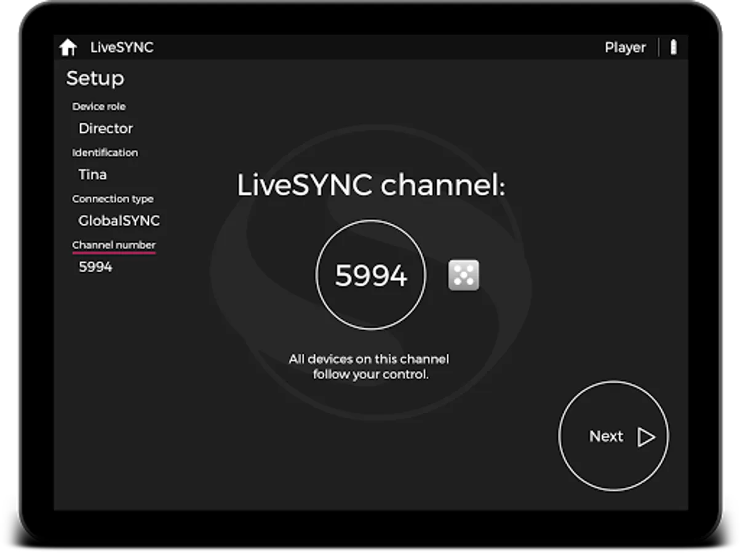Viewport: 740px width, 553px height.
Task: Click the LiveSYNC channel: heading
Action: 371,186
